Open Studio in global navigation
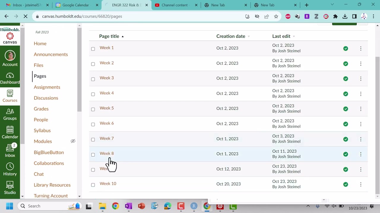 tap(10, 188)
